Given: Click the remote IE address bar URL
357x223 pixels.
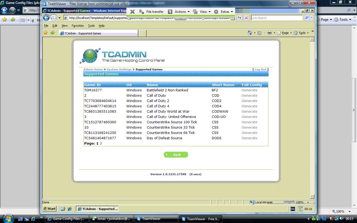Looking at the screenshot, I should [149, 18].
